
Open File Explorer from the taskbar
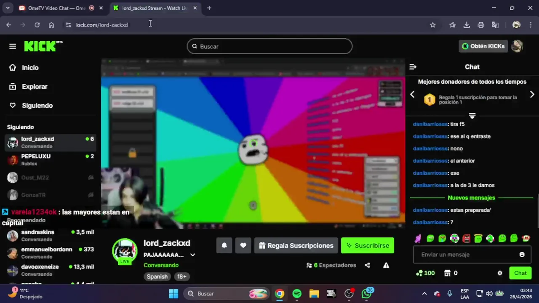click(314, 294)
